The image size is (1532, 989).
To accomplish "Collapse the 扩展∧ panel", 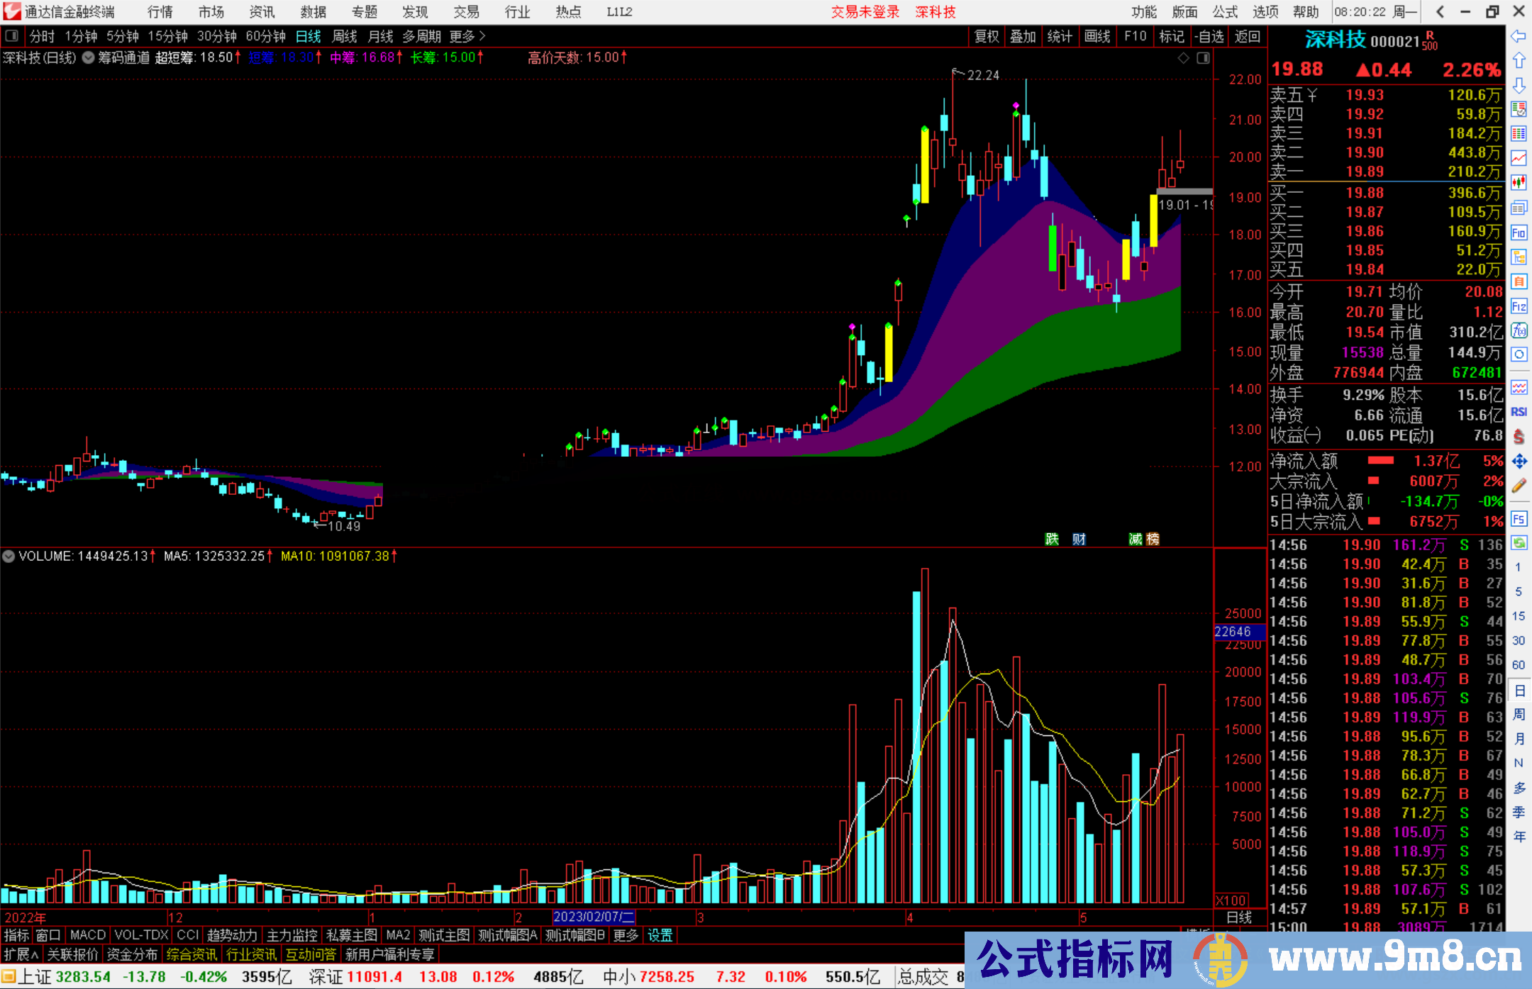I will [21, 954].
